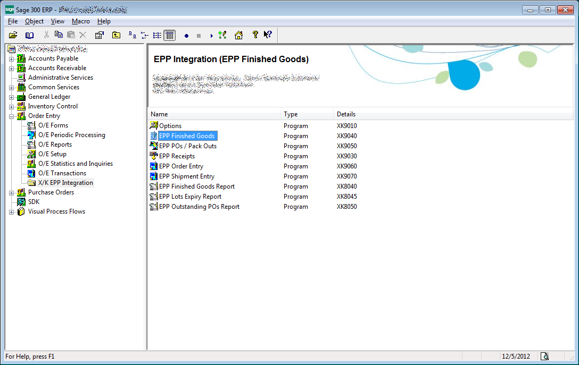Expand the Visual Process Flows node
The image size is (579, 365).
click(12, 212)
